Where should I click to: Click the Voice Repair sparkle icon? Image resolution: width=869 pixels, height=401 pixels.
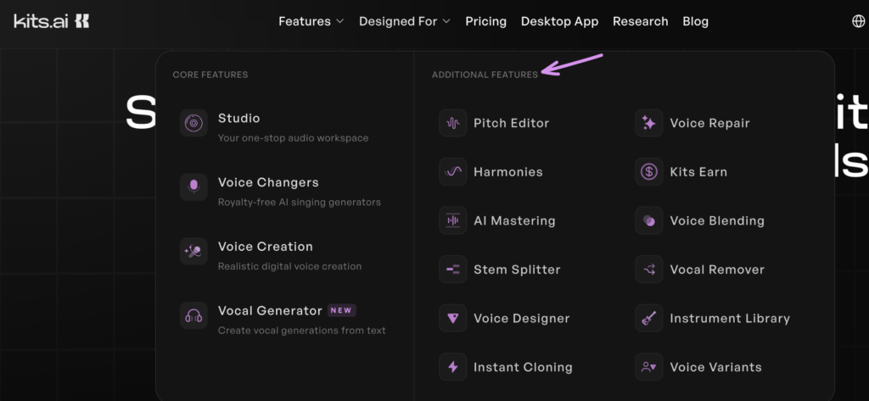click(x=649, y=123)
